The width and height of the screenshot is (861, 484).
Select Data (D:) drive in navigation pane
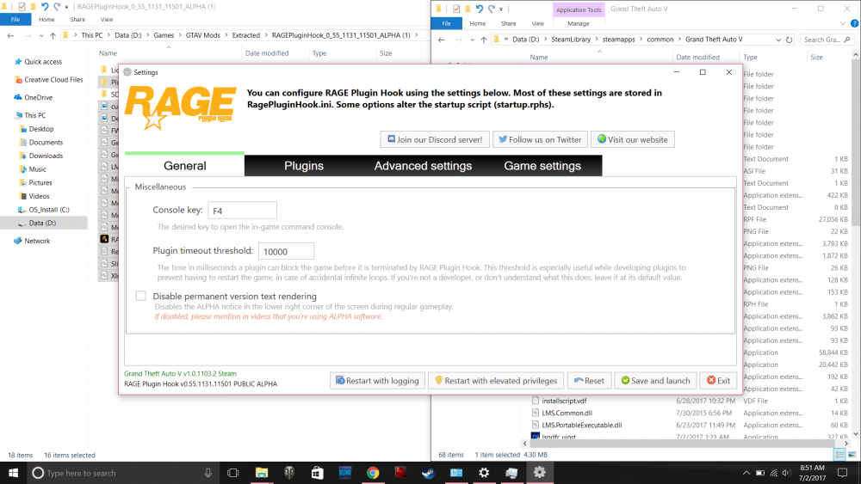coord(42,224)
